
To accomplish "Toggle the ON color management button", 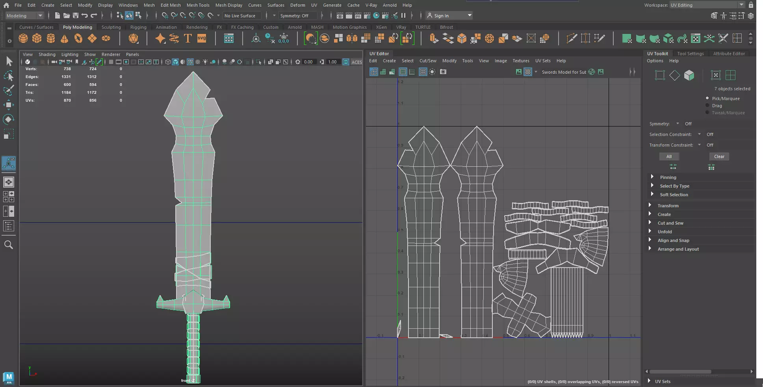I will (346, 62).
